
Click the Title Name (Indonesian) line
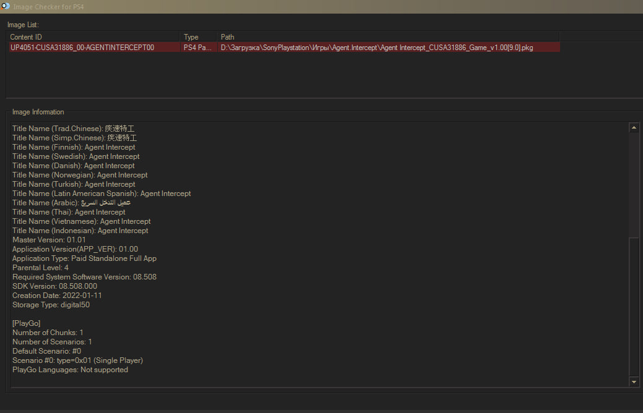click(x=80, y=231)
